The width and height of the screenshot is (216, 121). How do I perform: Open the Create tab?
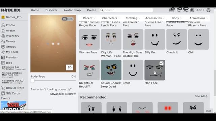91,10
